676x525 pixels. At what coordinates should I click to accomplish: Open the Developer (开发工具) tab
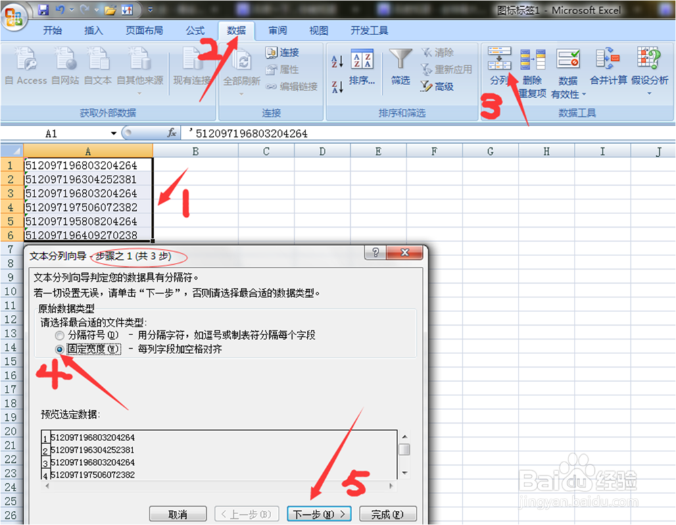pyautogui.click(x=369, y=30)
